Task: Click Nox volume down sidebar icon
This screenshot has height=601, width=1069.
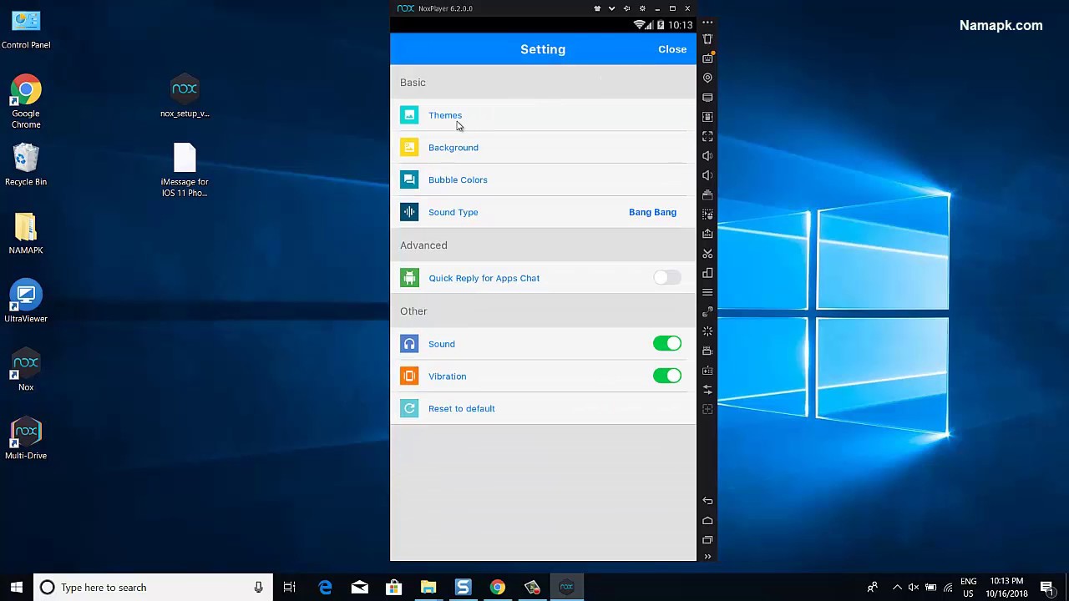Action: pos(707,175)
